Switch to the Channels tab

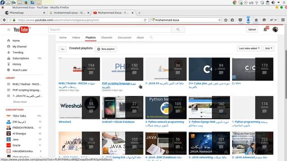click(x=107, y=38)
